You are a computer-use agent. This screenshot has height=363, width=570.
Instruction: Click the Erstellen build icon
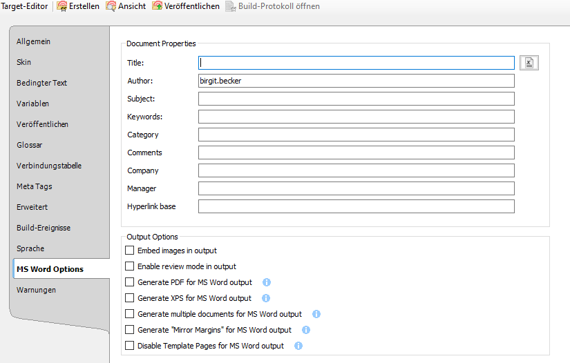click(61, 6)
